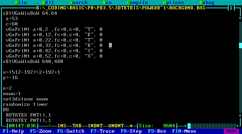Image resolution: width=242 pixels, height=134 pixels.
Task: Click the line 'sEtVGaWinDoW 64,64'
Action: pyautogui.click(x=30, y=13)
